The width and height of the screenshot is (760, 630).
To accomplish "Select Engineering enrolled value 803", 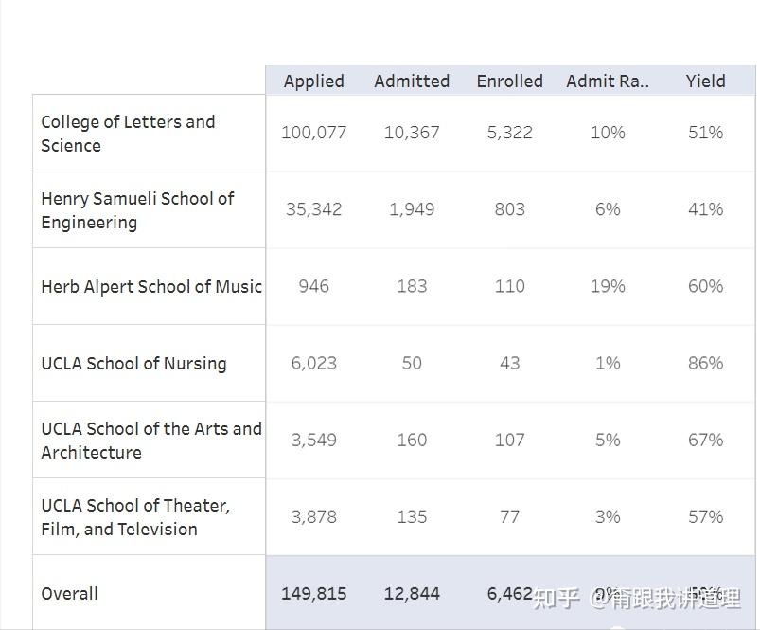I will tap(509, 209).
